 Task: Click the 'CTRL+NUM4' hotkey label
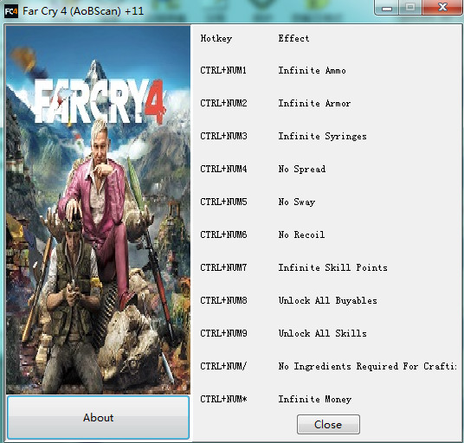[223, 169]
